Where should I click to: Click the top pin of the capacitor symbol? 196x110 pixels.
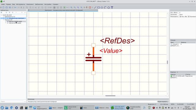[x=93, y=45]
